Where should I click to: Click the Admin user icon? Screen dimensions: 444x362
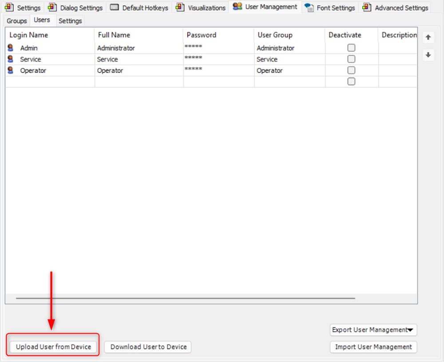tap(10, 48)
